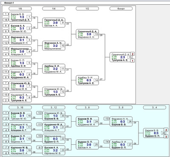
Task: Click match number box 28 in the 3..4 round
Action: point(163,133)
